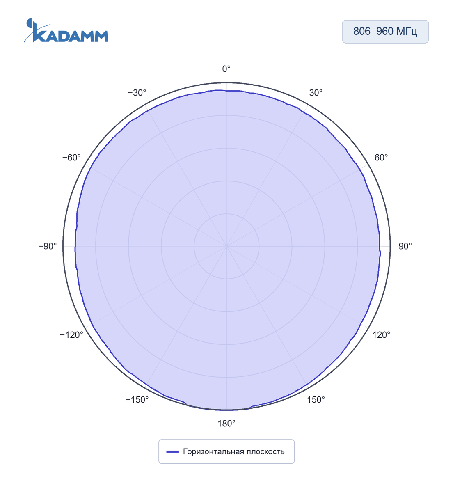Click the −60° angle label
Viewport: 453px width, 497px height.
click(x=72, y=158)
